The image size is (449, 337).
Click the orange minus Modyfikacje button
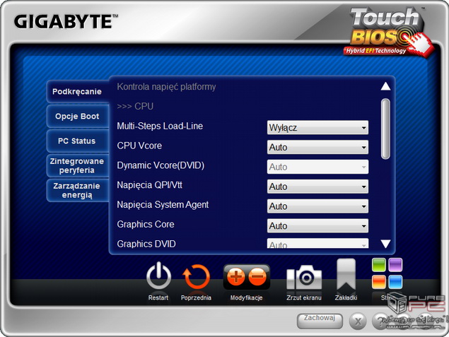click(x=257, y=277)
